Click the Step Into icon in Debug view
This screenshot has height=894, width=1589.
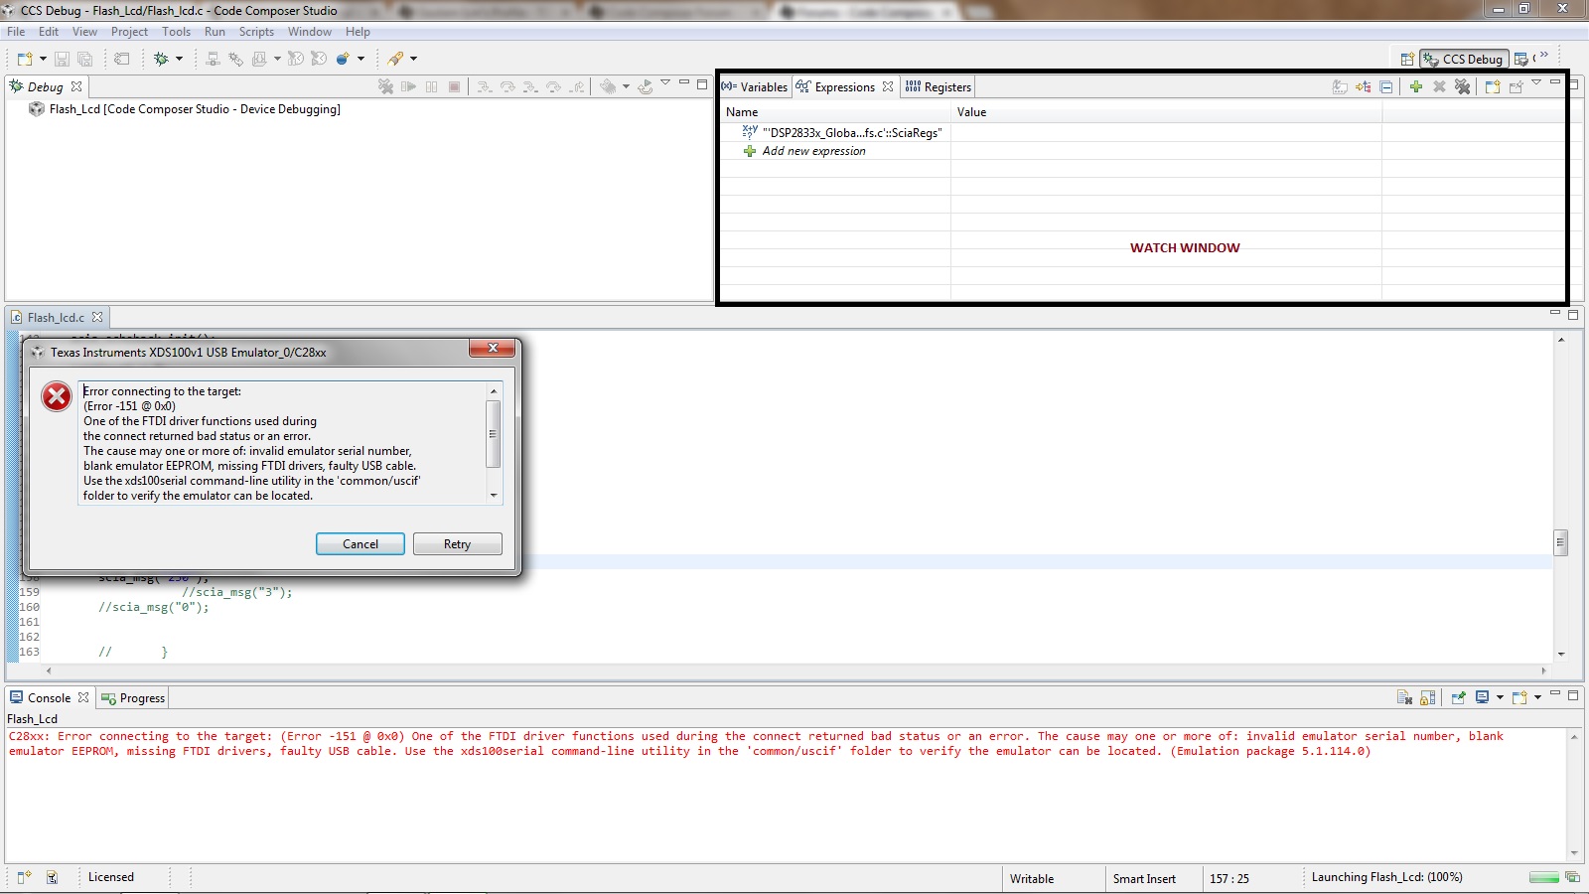pyautogui.click(x=484, y=86)
